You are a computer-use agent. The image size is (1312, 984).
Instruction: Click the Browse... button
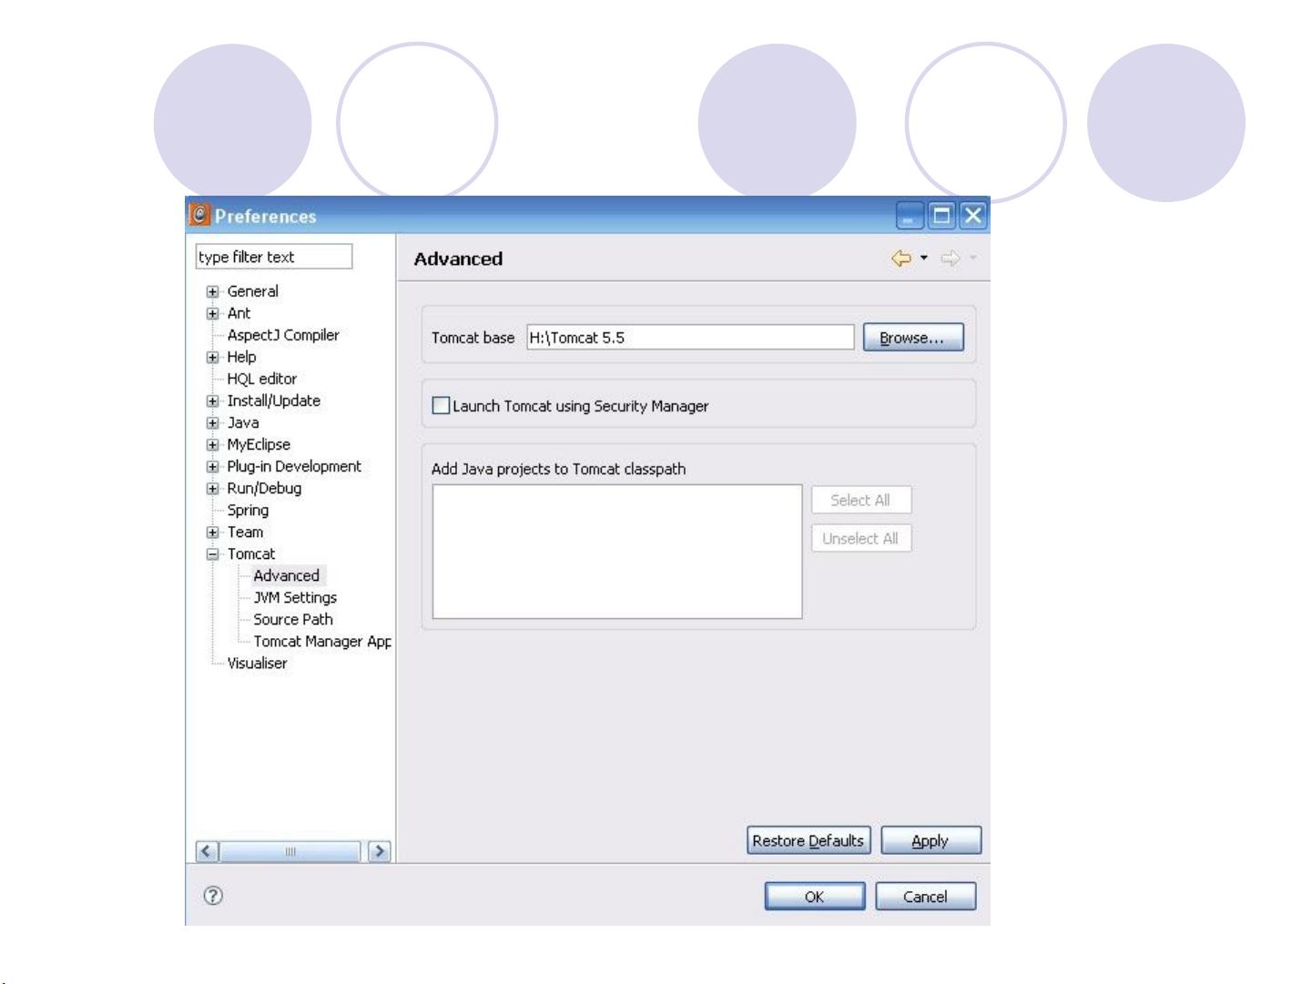(913, 338)
